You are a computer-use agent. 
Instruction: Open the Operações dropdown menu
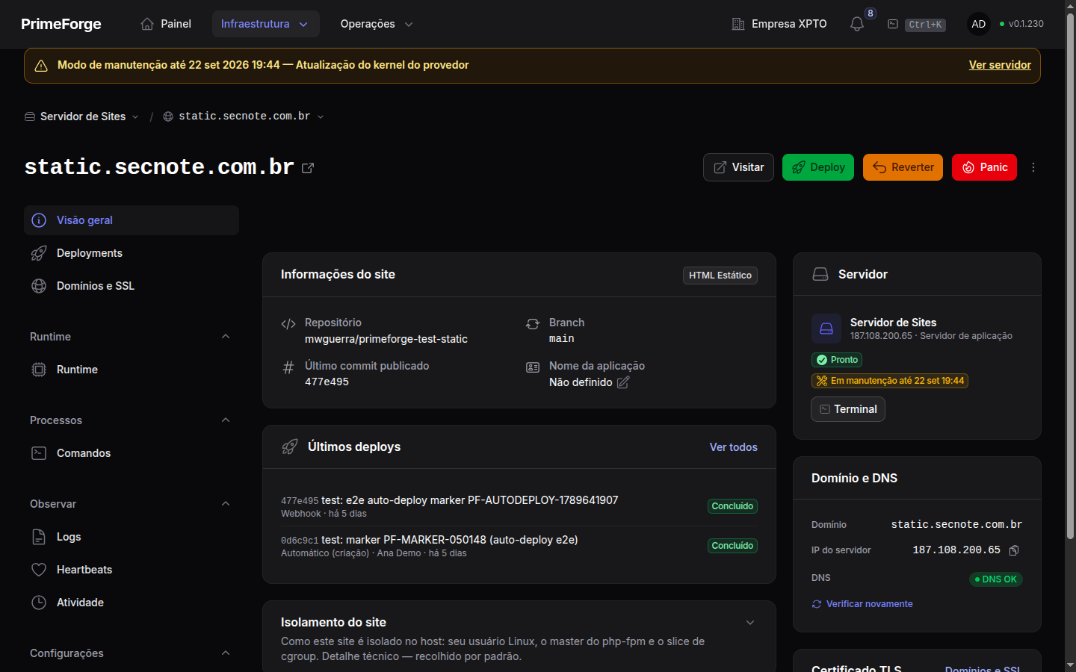click(x=377, y=24)
